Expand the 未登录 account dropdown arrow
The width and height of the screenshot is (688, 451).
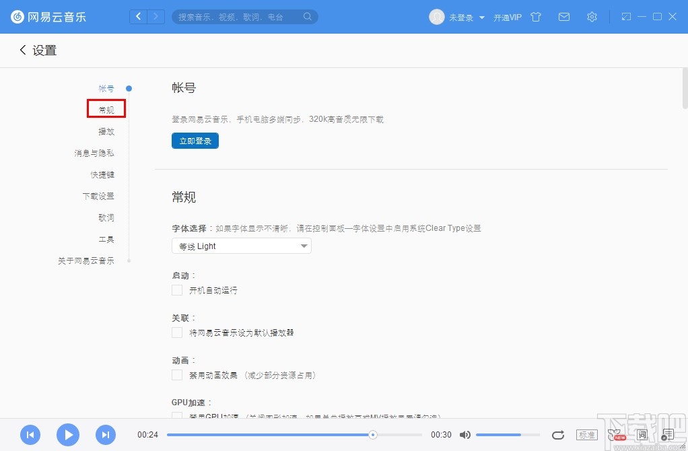pyautogui.click(x=482, y=18)
